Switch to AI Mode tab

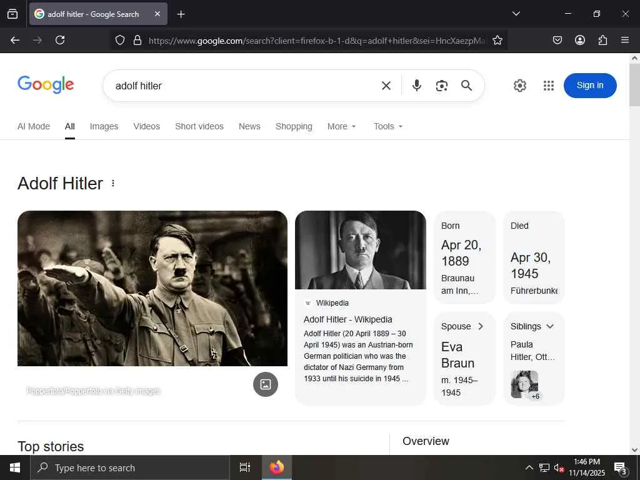(x=34, y=126)
